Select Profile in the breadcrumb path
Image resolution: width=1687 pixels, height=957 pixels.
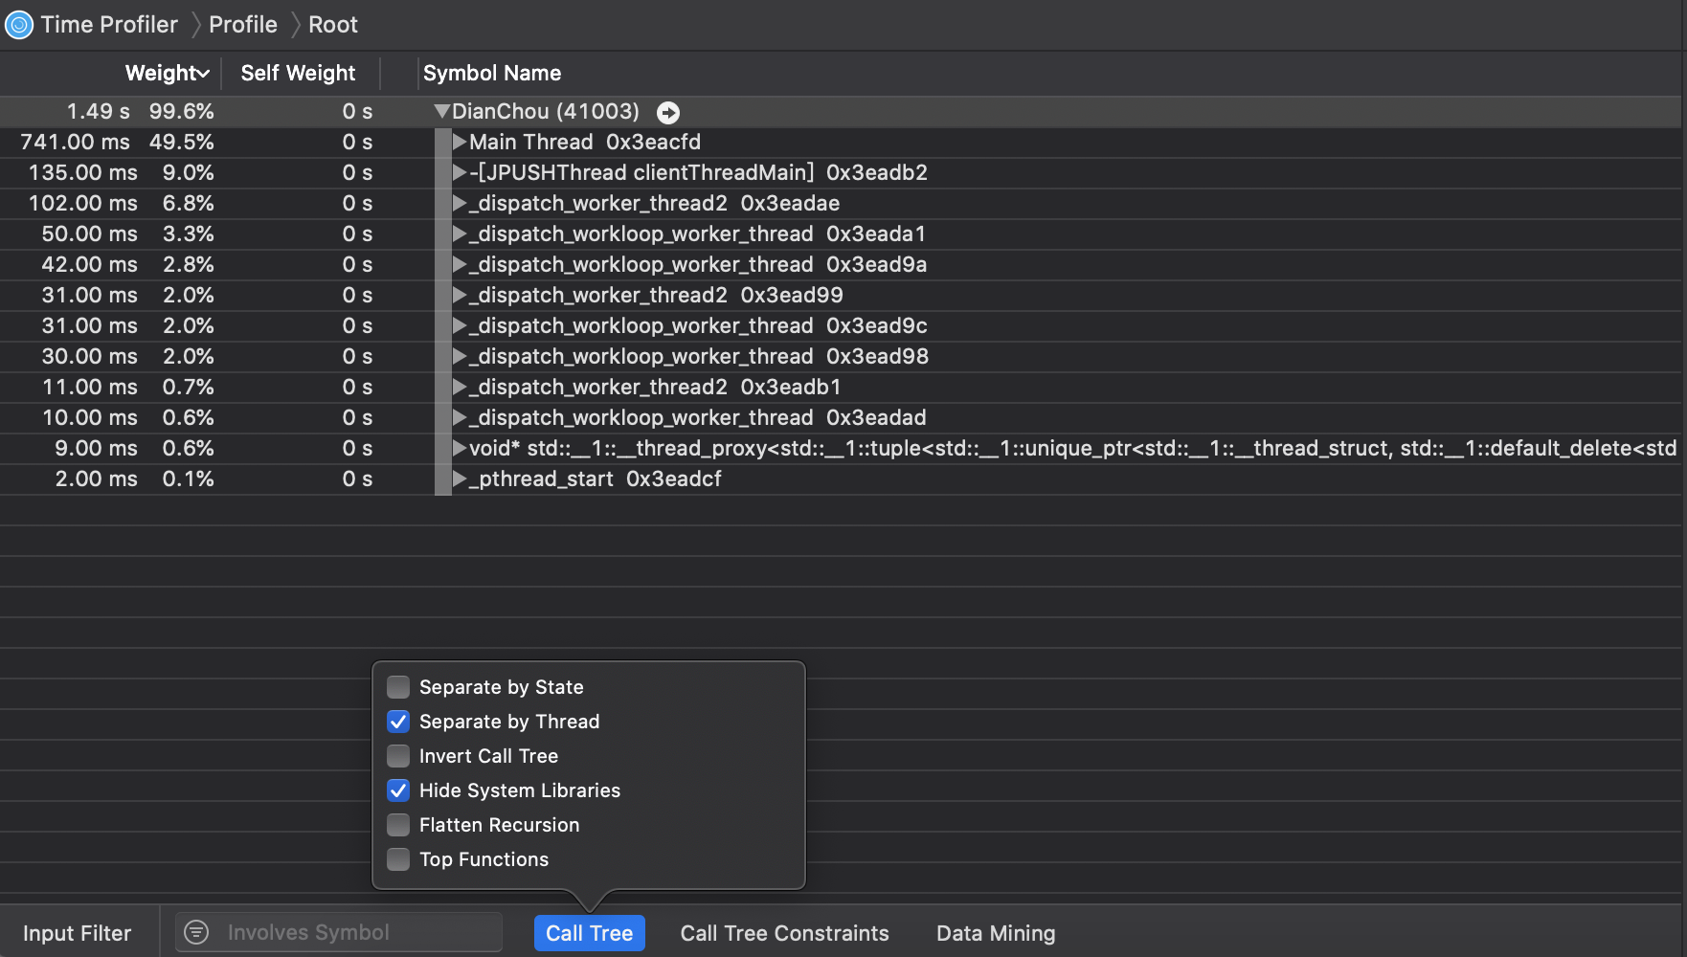tap(243, 25)
